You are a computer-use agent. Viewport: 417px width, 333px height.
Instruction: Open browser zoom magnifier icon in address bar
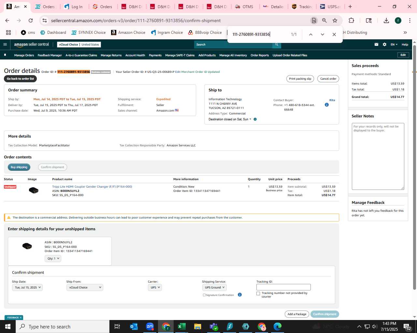pyautogui.click(x=324, y=20)
